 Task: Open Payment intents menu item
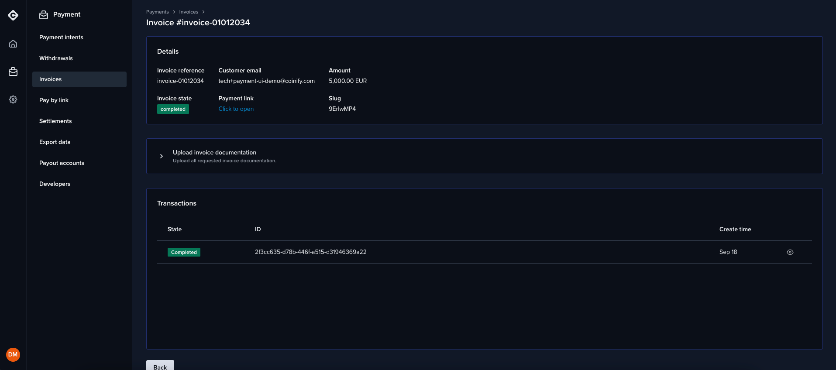[61, 38]
